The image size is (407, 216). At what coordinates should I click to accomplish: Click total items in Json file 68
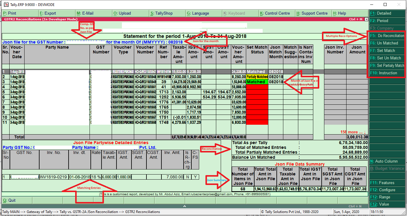[x=243, y=189]
